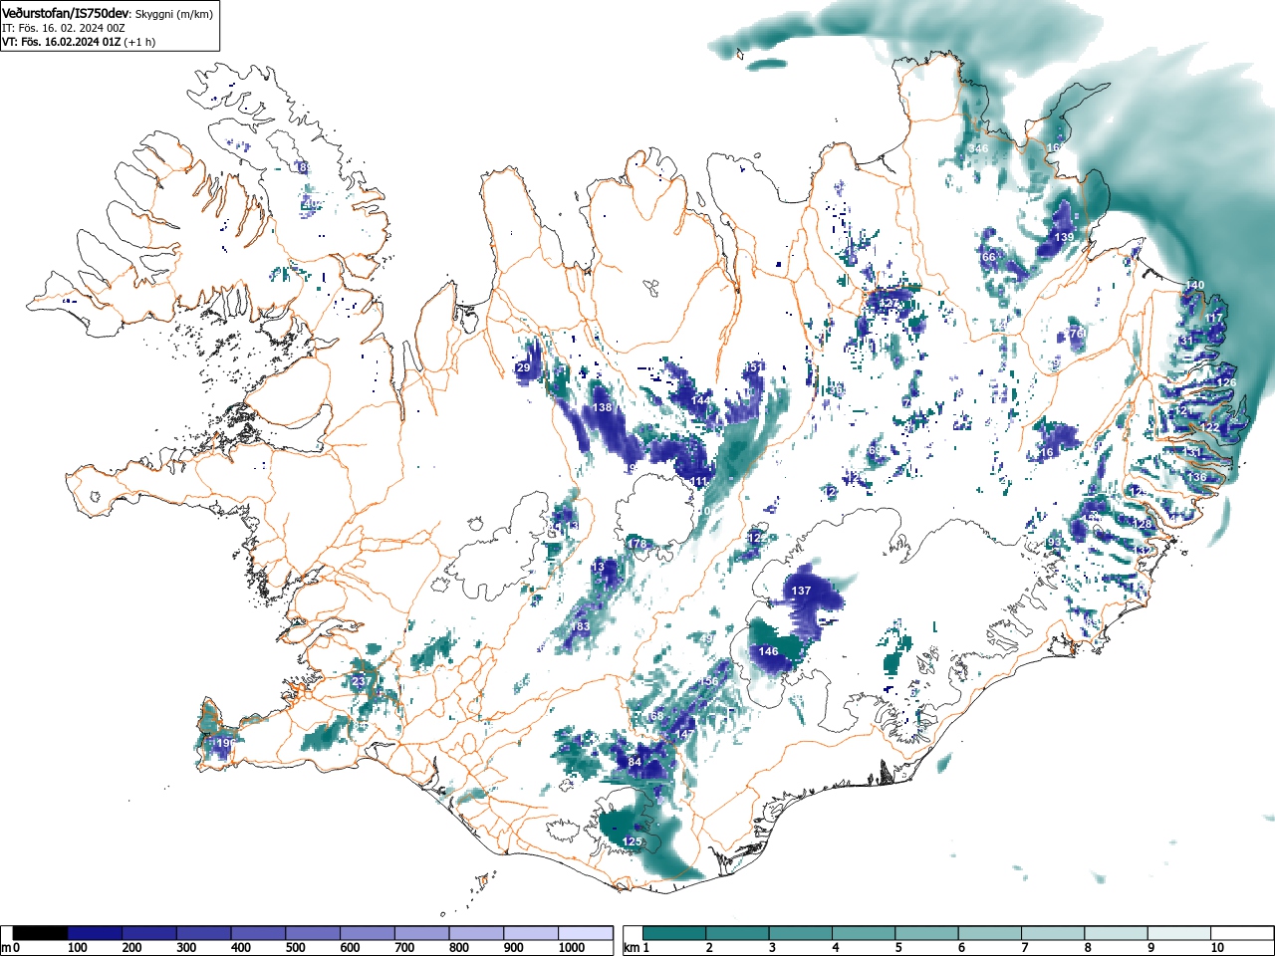
Task: Click the dark navy 100–200 m legend swatch
Action: click(95, 933)
